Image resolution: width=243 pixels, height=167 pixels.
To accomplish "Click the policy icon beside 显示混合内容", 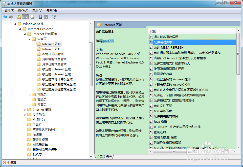I will (151, 74).
